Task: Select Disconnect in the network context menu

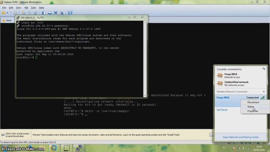Action: coord(253,102)
